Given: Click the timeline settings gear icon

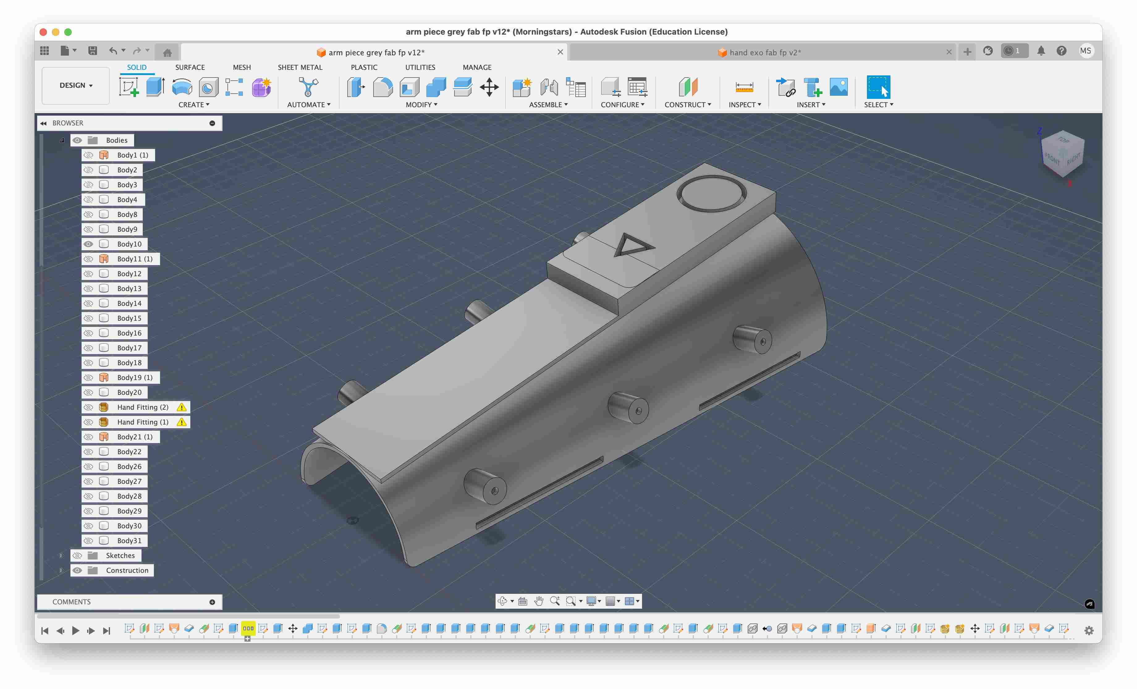Looking at the screenshot, I should (1089, 630).
